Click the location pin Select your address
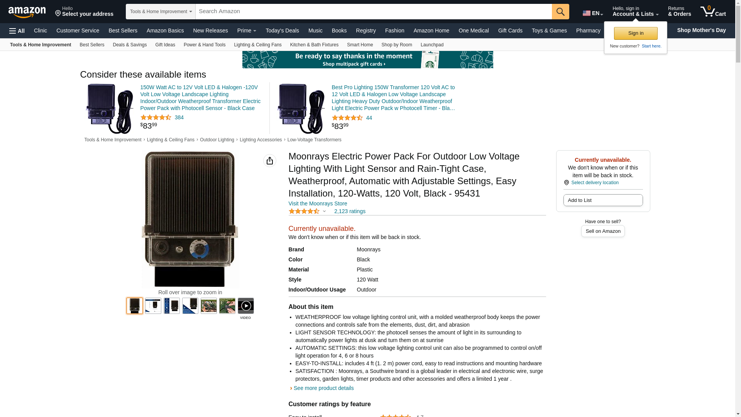Screen dimensions: 741x417 [84, 12]
